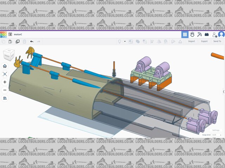Fit all objects in view

point(5,74)
